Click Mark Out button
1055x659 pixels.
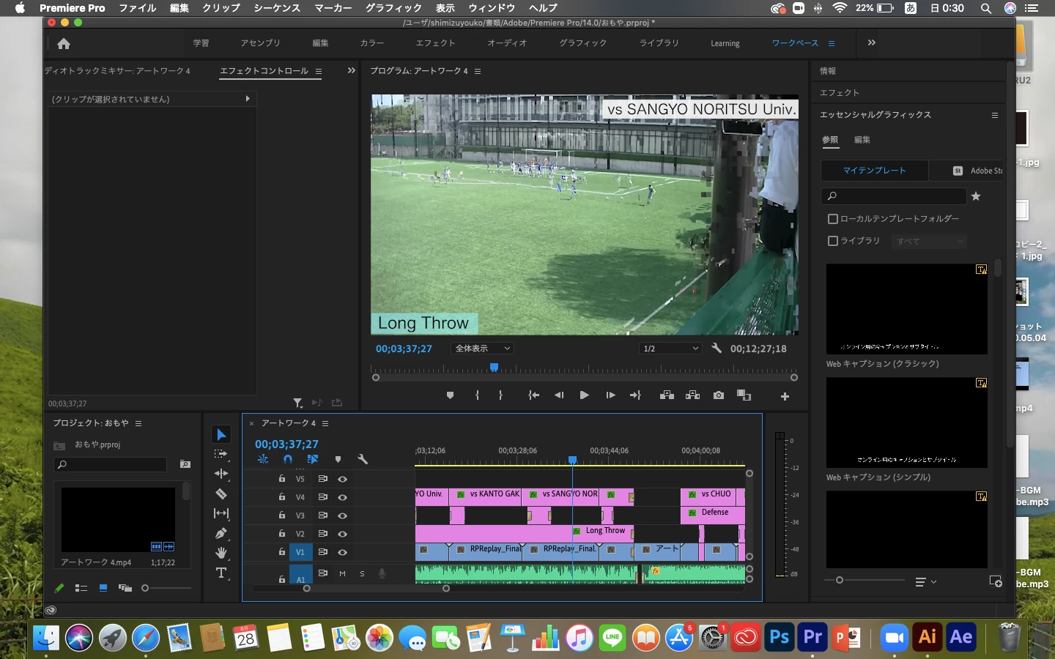point(500,395)
